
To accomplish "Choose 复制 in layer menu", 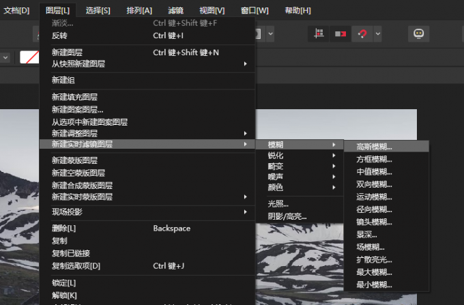I will (x=147, y=241).
